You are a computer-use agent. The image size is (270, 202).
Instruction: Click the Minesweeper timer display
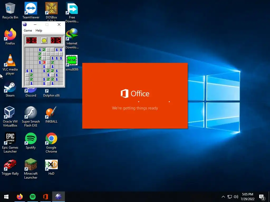tap(56, 41)
